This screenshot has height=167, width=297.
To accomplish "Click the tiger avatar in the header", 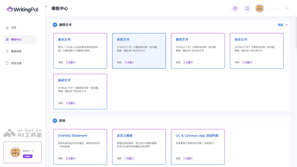I will pyautogui.click(x=260, y=8).
